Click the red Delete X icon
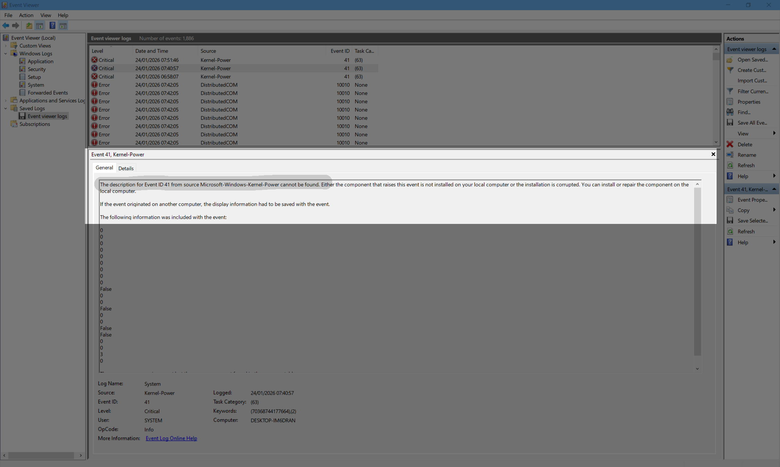Screen dimensions: 780x467 pyautogui.click(x=730, y=144)
